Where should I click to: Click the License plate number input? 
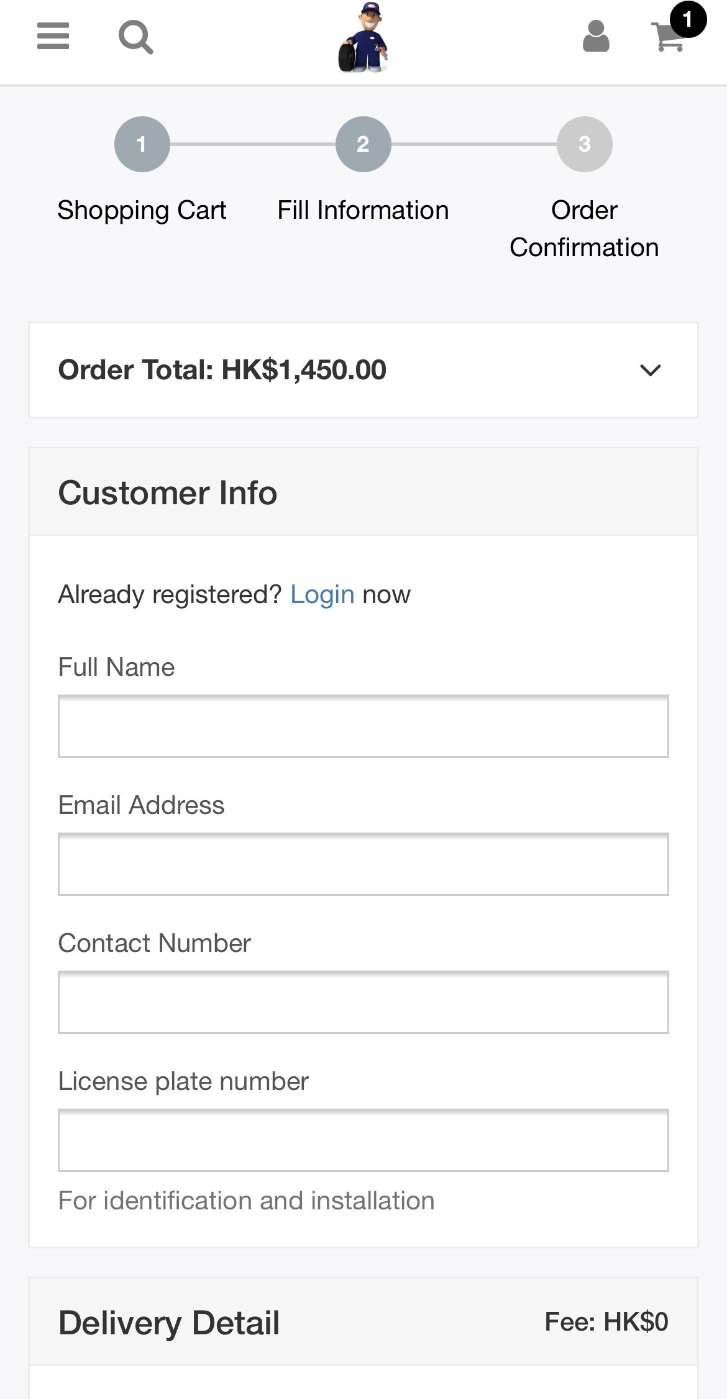pos(363,1140)
